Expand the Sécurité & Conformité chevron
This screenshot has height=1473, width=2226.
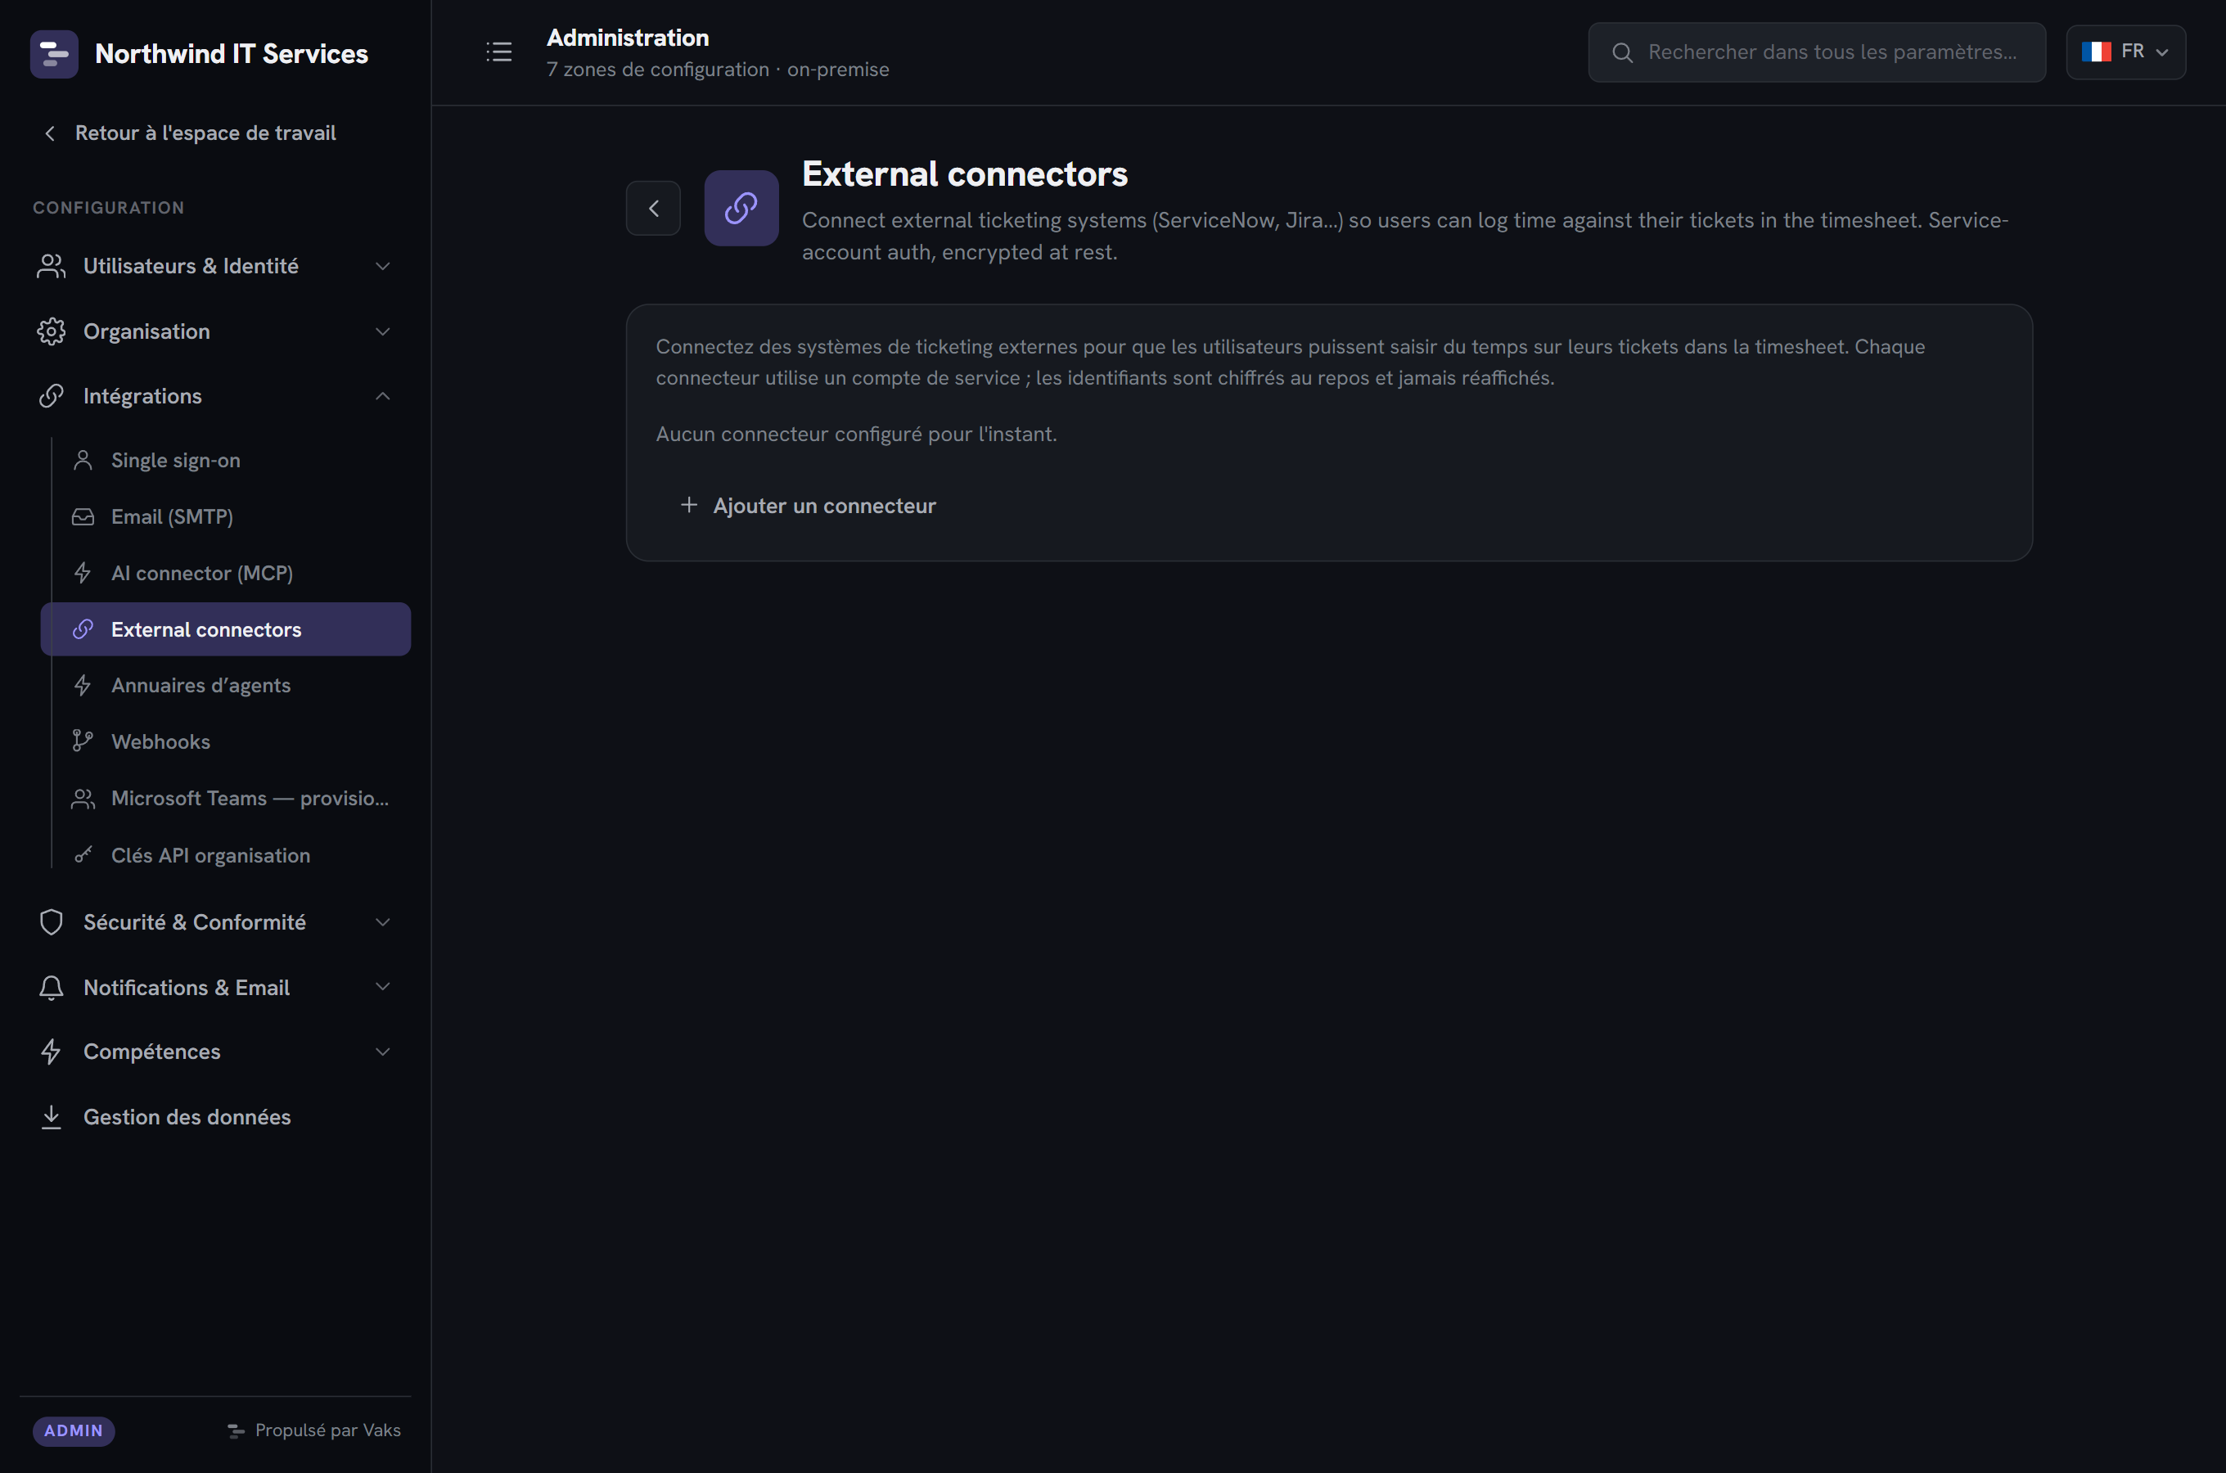[x=382, y=922]
